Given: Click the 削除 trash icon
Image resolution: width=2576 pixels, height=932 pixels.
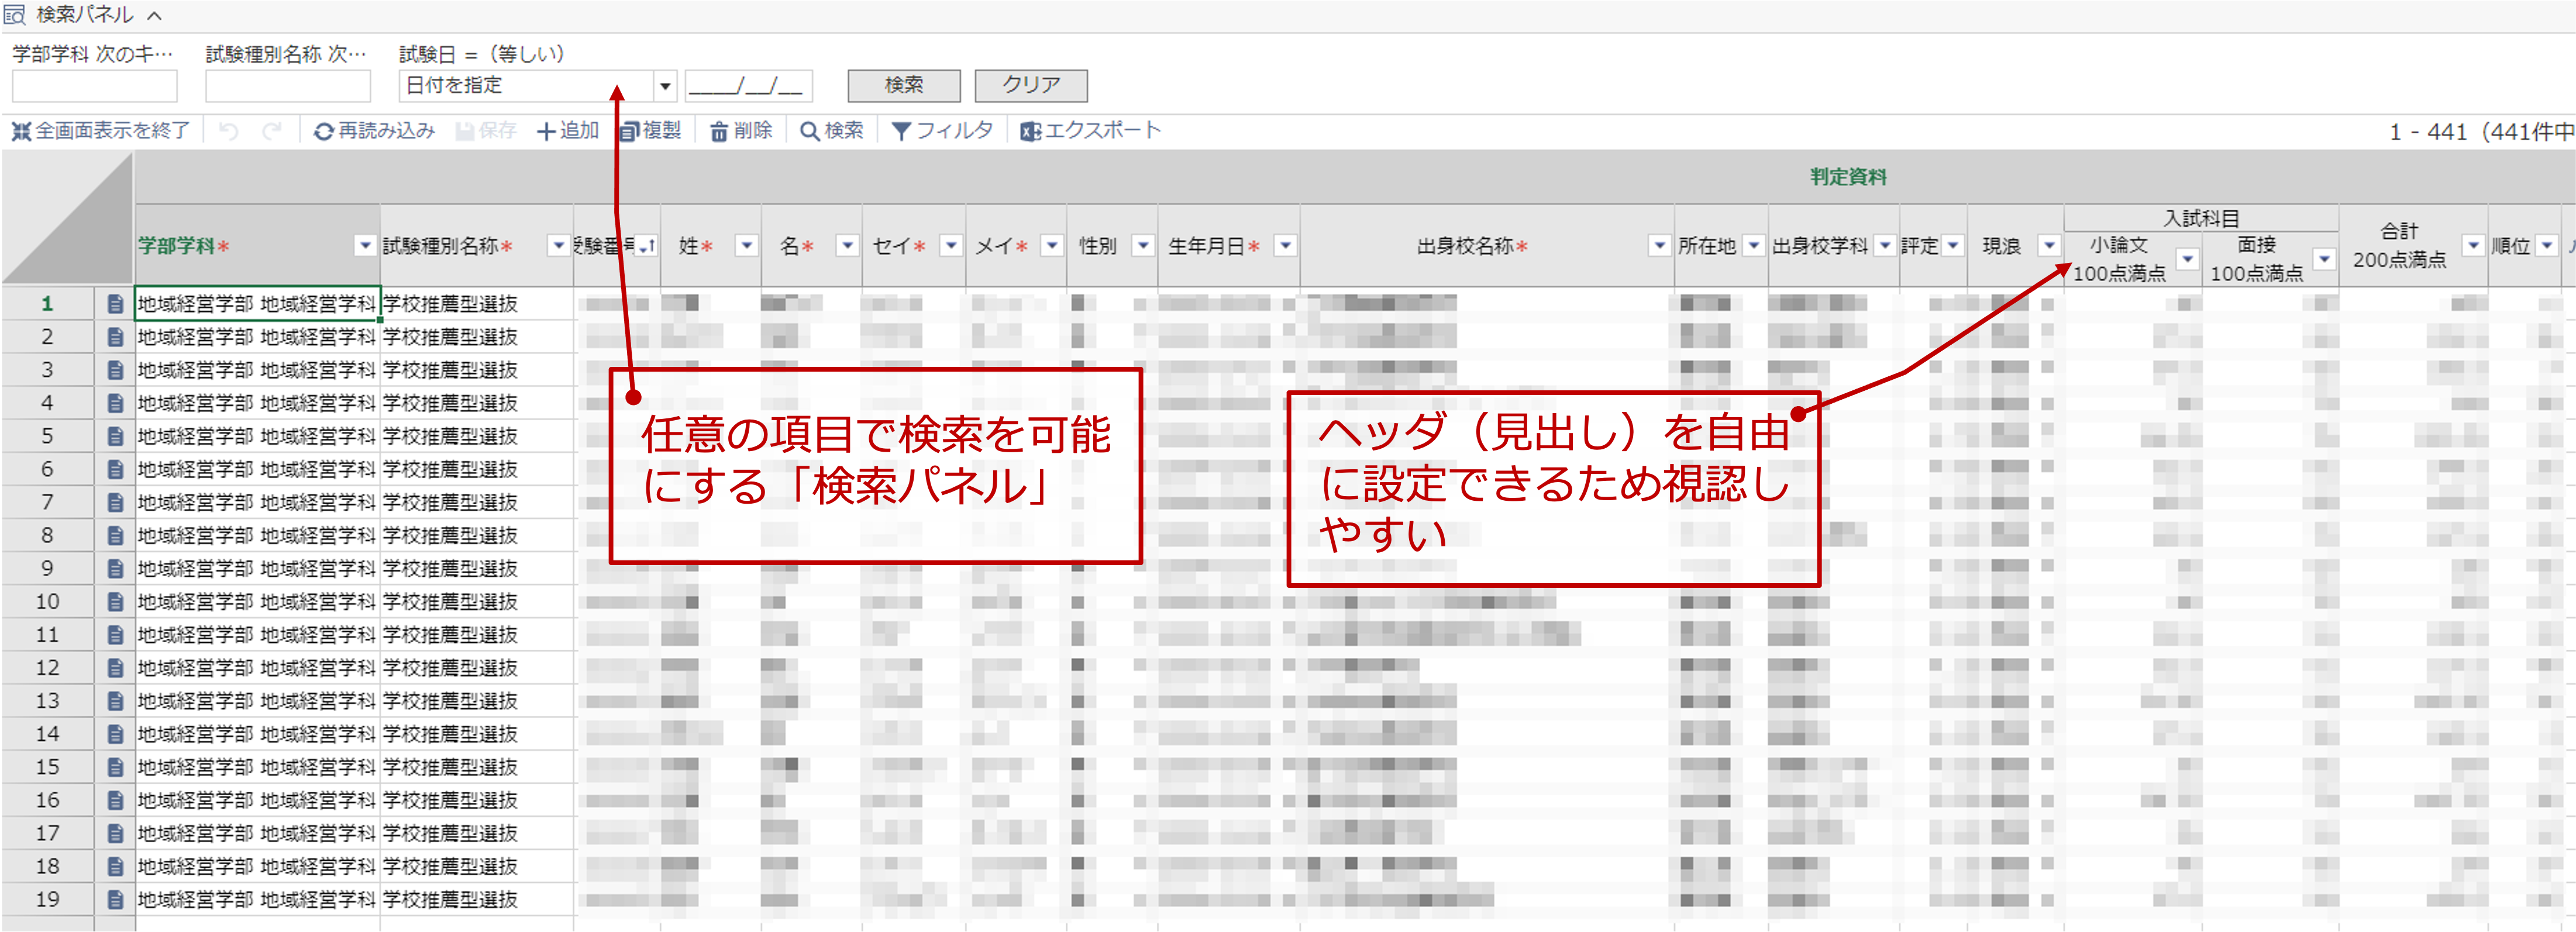Looking at the screenshot, I should (719, 132).
